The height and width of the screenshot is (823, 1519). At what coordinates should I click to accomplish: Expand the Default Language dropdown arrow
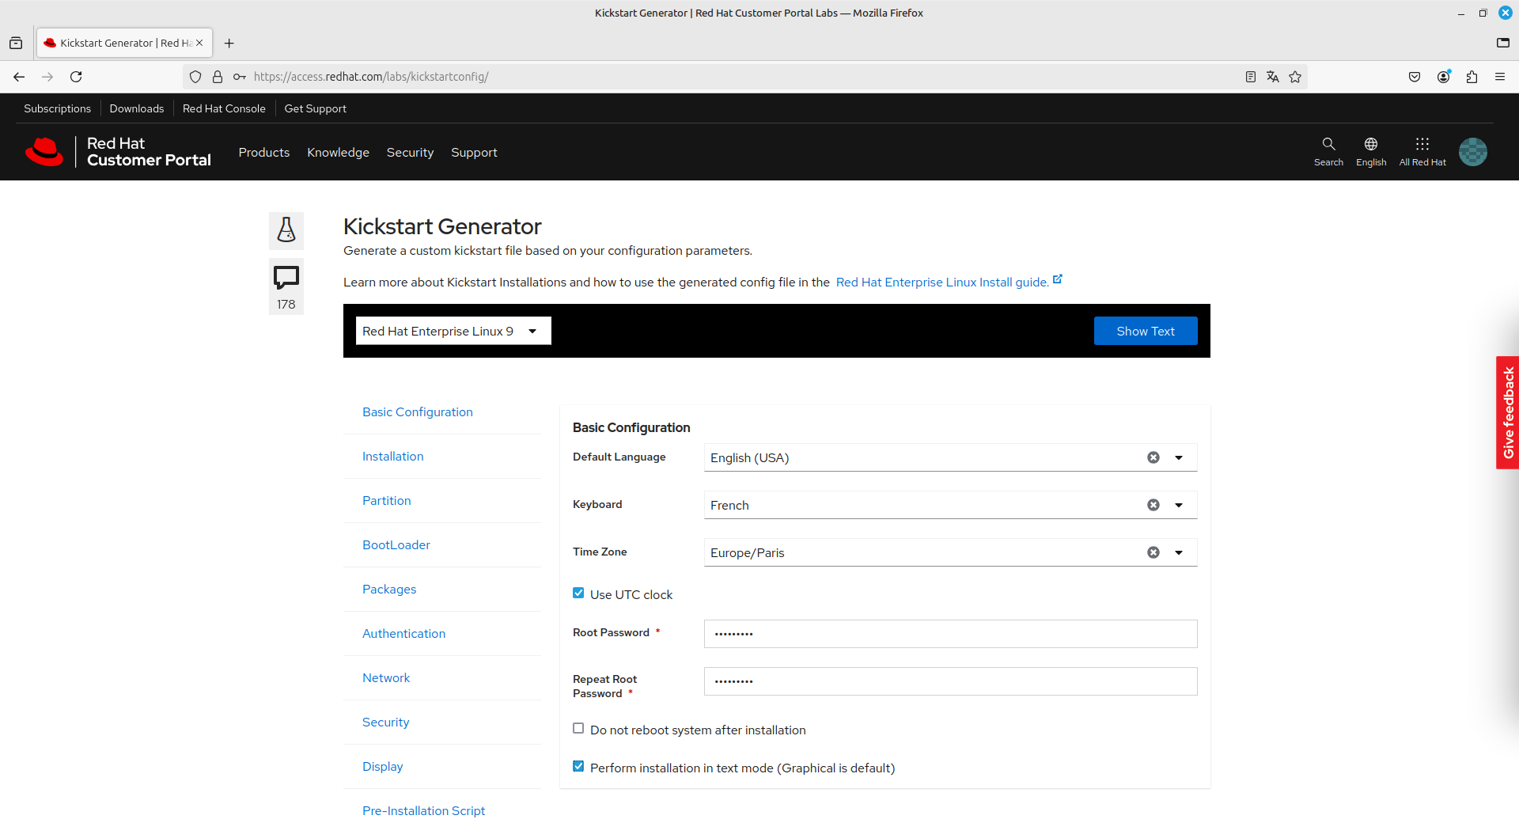click(x=1179, y=457)
